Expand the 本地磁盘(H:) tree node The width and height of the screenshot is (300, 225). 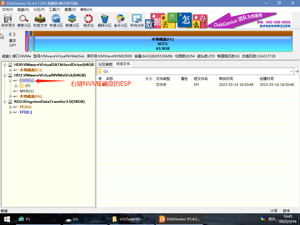coord(10,96)
